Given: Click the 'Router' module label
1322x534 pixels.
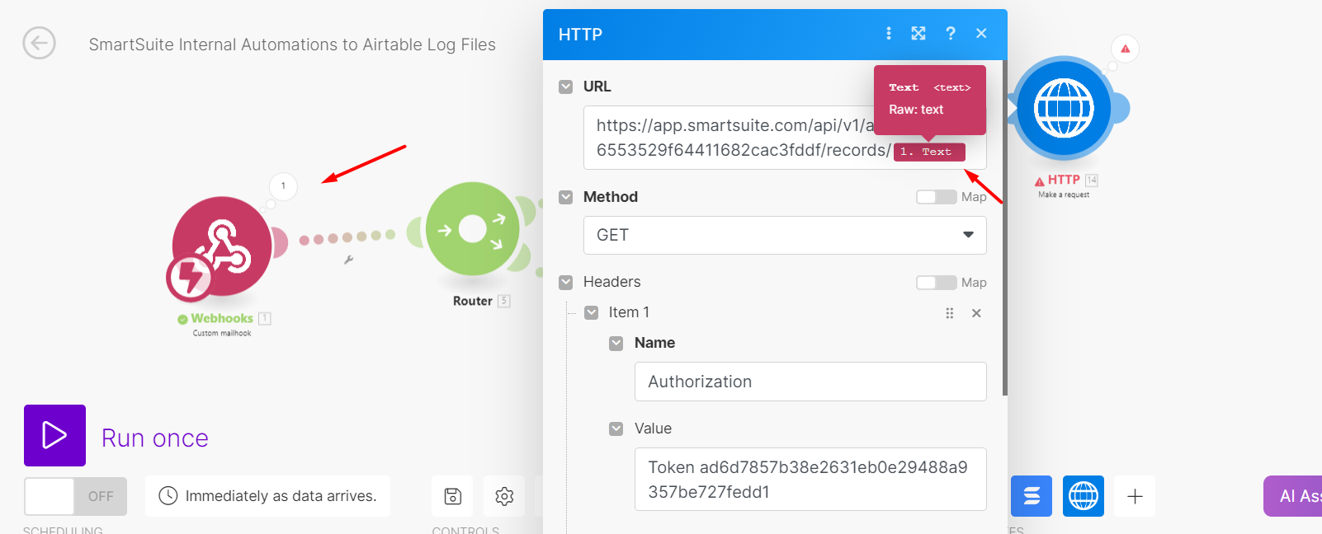Looking at the screenshot, I should [472, 301].
